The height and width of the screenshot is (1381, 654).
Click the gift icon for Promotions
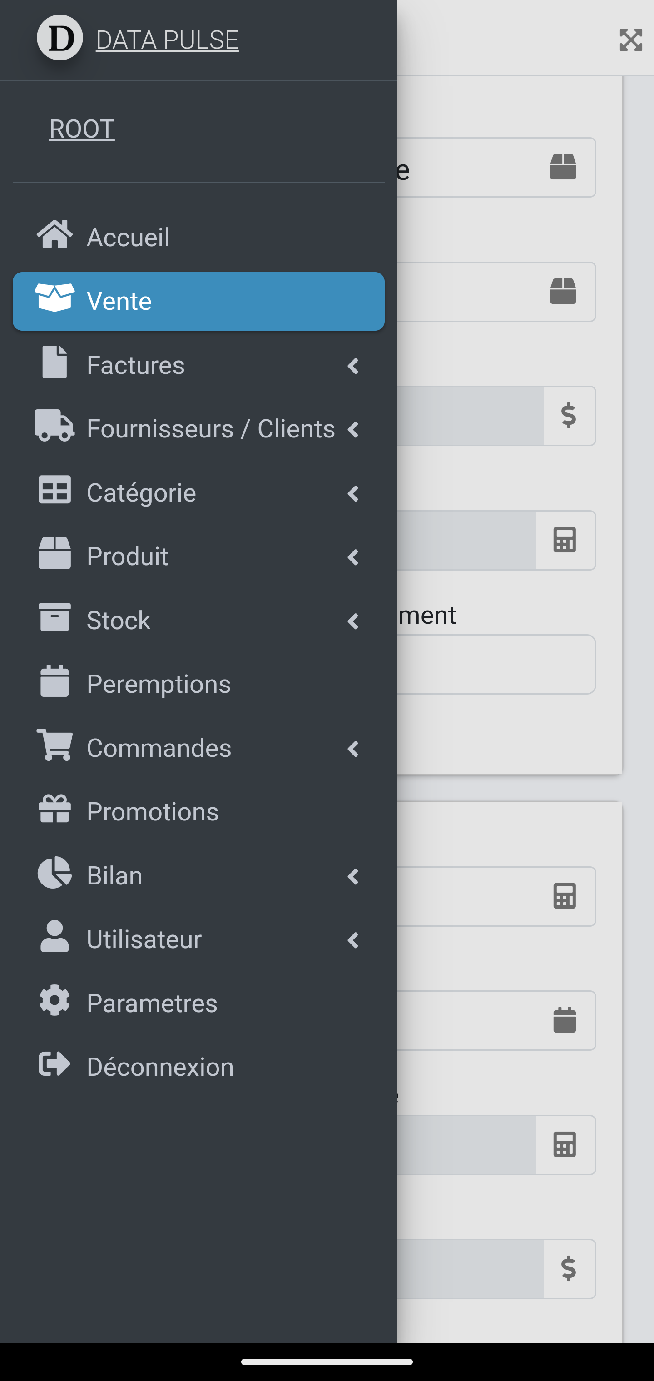click(x=54, y=809)
